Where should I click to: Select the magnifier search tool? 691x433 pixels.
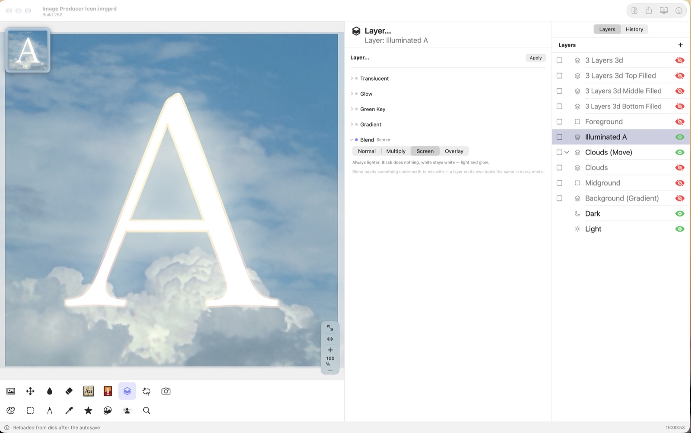point(147,411)
